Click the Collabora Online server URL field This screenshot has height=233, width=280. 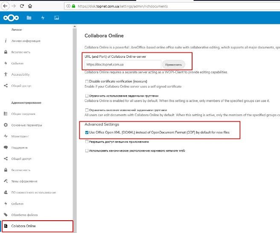pyautogui.click(x=123, y=65)
